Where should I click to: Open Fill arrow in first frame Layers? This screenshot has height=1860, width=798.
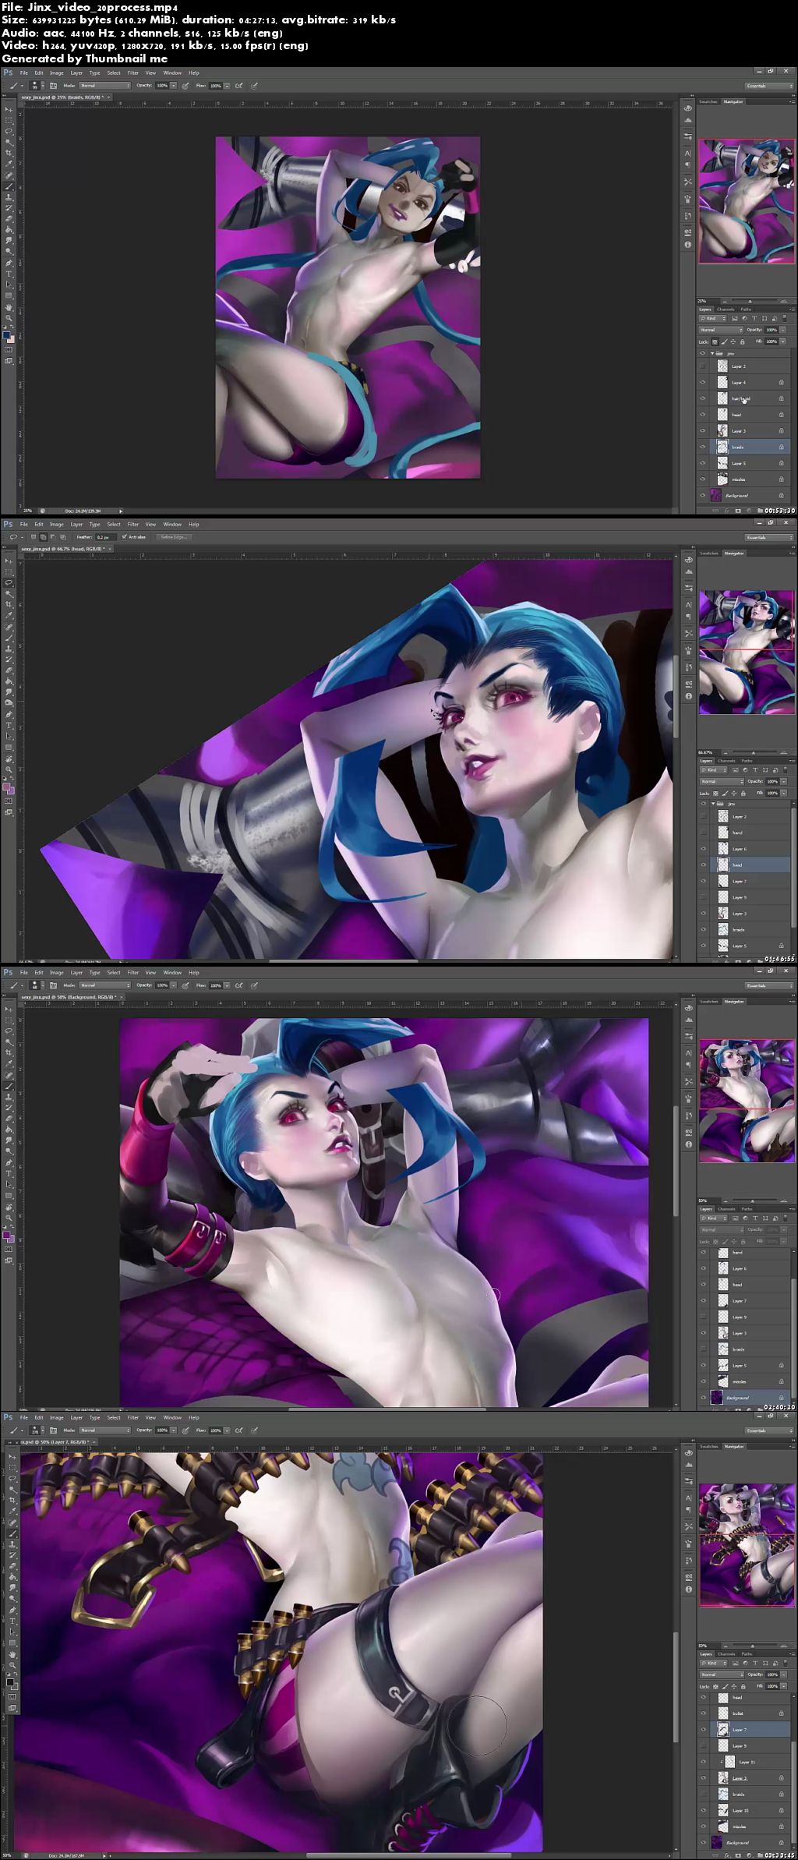[782, 341]
